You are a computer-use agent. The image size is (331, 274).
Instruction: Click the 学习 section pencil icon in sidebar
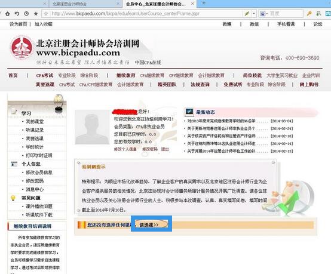pos(14,112)
